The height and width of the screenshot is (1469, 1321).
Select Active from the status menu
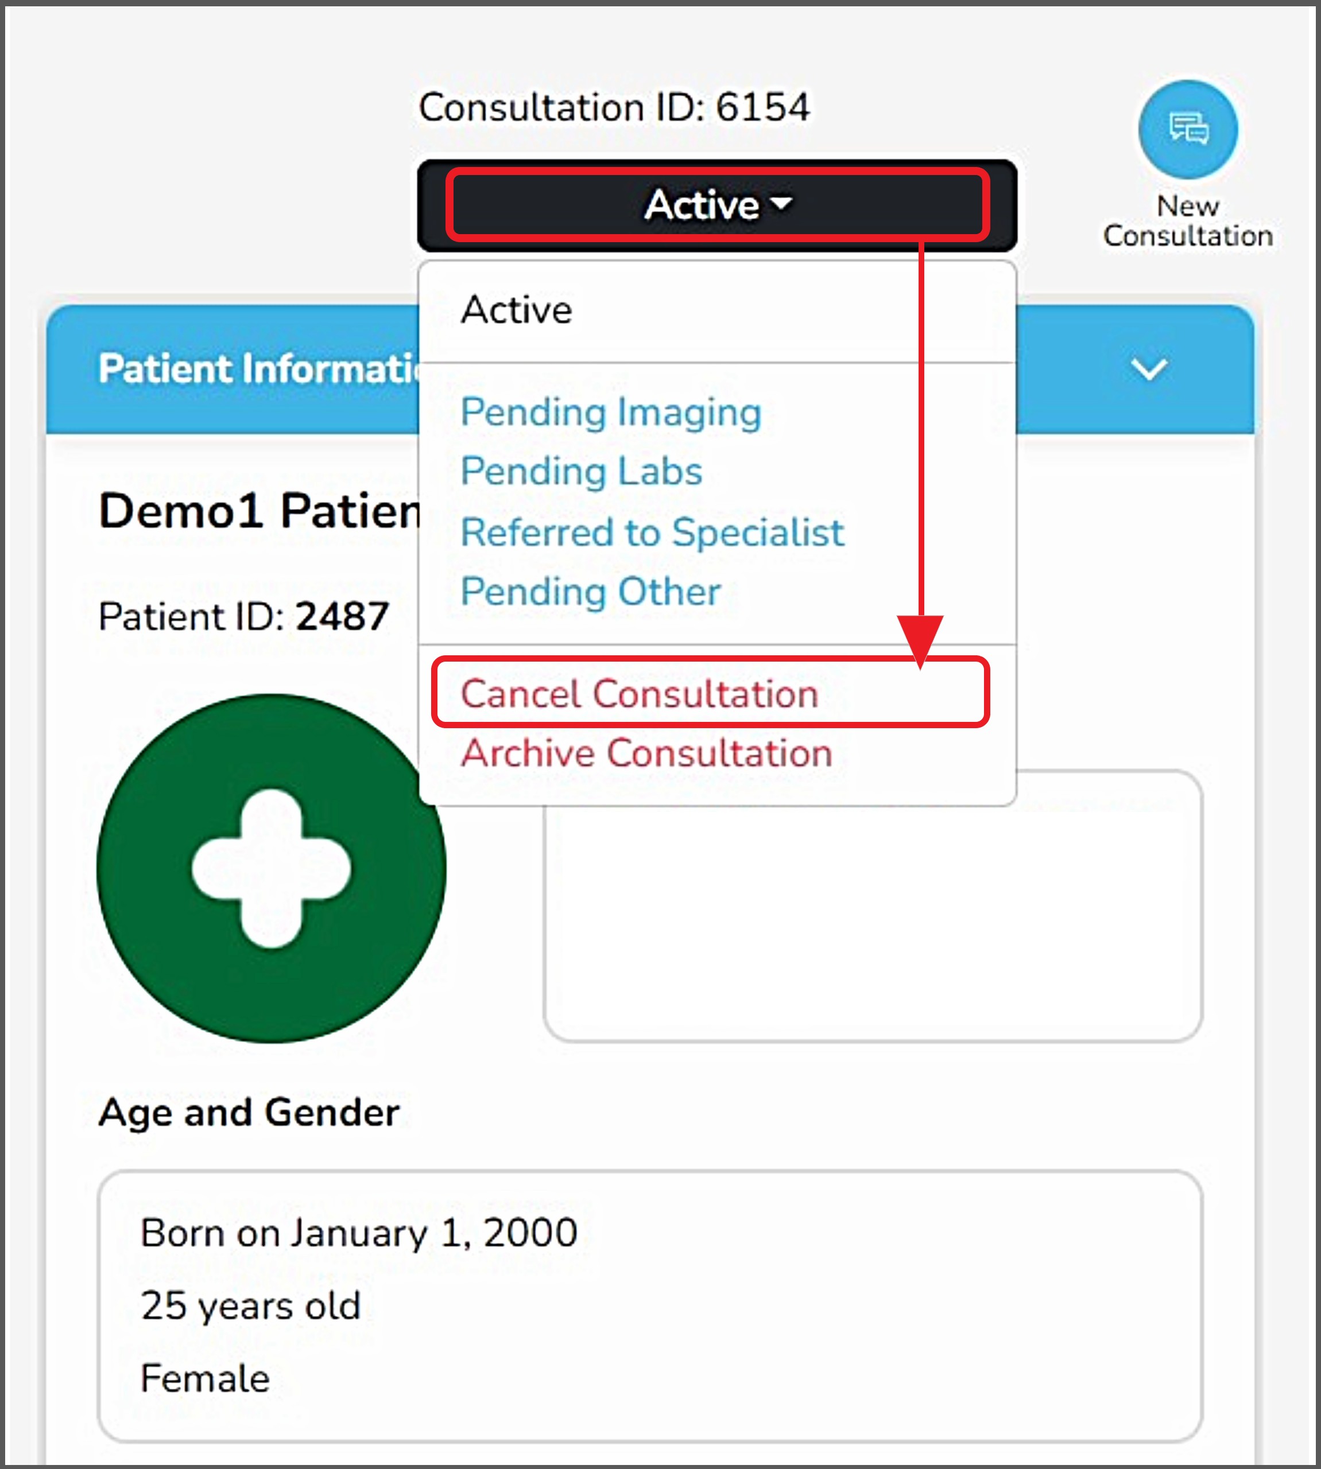(517, 310)
